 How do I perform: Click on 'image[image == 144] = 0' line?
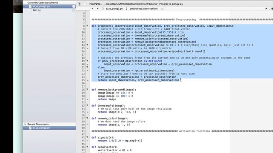[x=115, y=93]
